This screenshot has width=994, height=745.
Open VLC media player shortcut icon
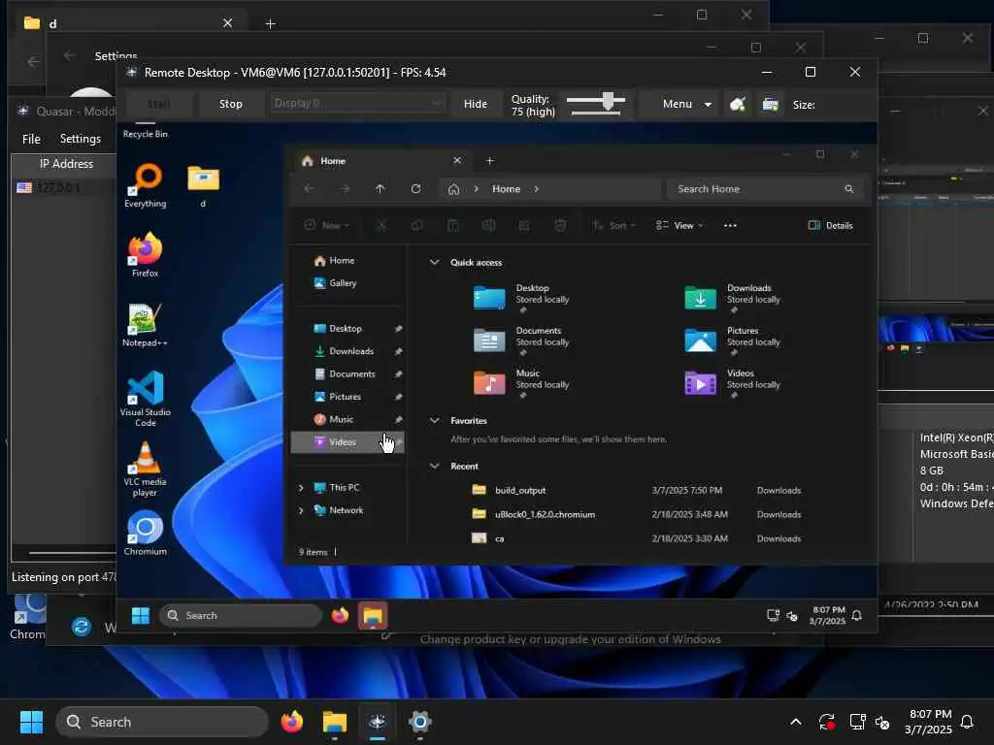tap(146, 469)
